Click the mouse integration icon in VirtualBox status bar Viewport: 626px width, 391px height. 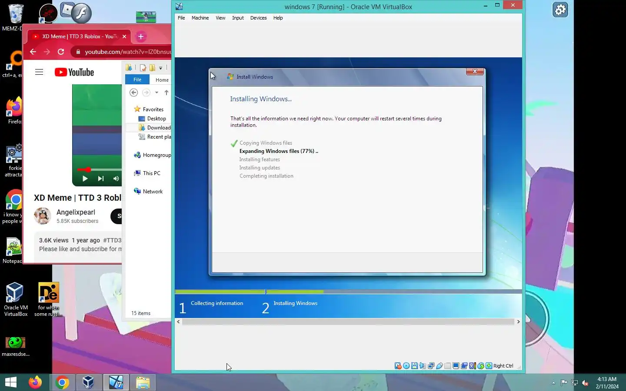(481, 366)
